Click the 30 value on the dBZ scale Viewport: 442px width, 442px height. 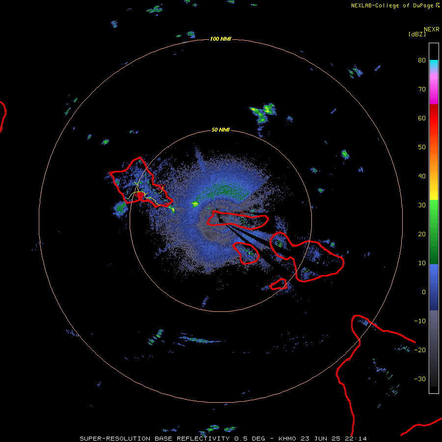tap(422, 205)
